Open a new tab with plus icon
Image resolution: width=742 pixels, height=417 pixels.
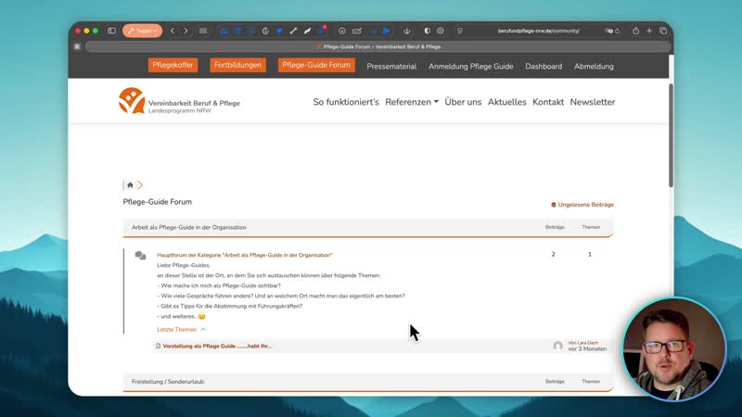tap(649, 31)
